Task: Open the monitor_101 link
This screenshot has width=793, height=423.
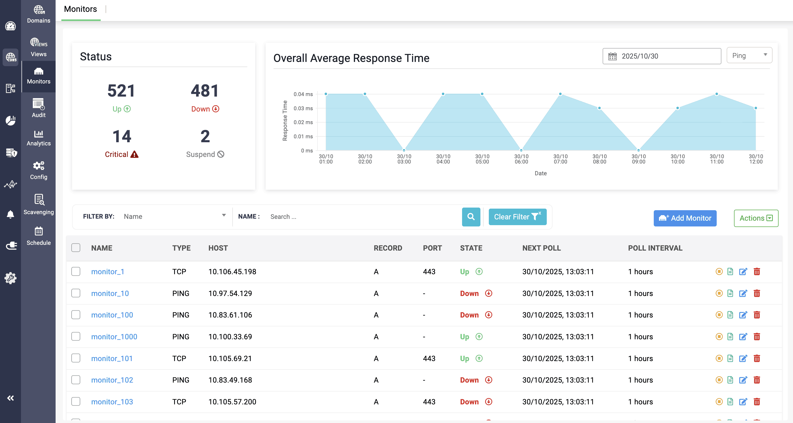Action: (112, 358)
